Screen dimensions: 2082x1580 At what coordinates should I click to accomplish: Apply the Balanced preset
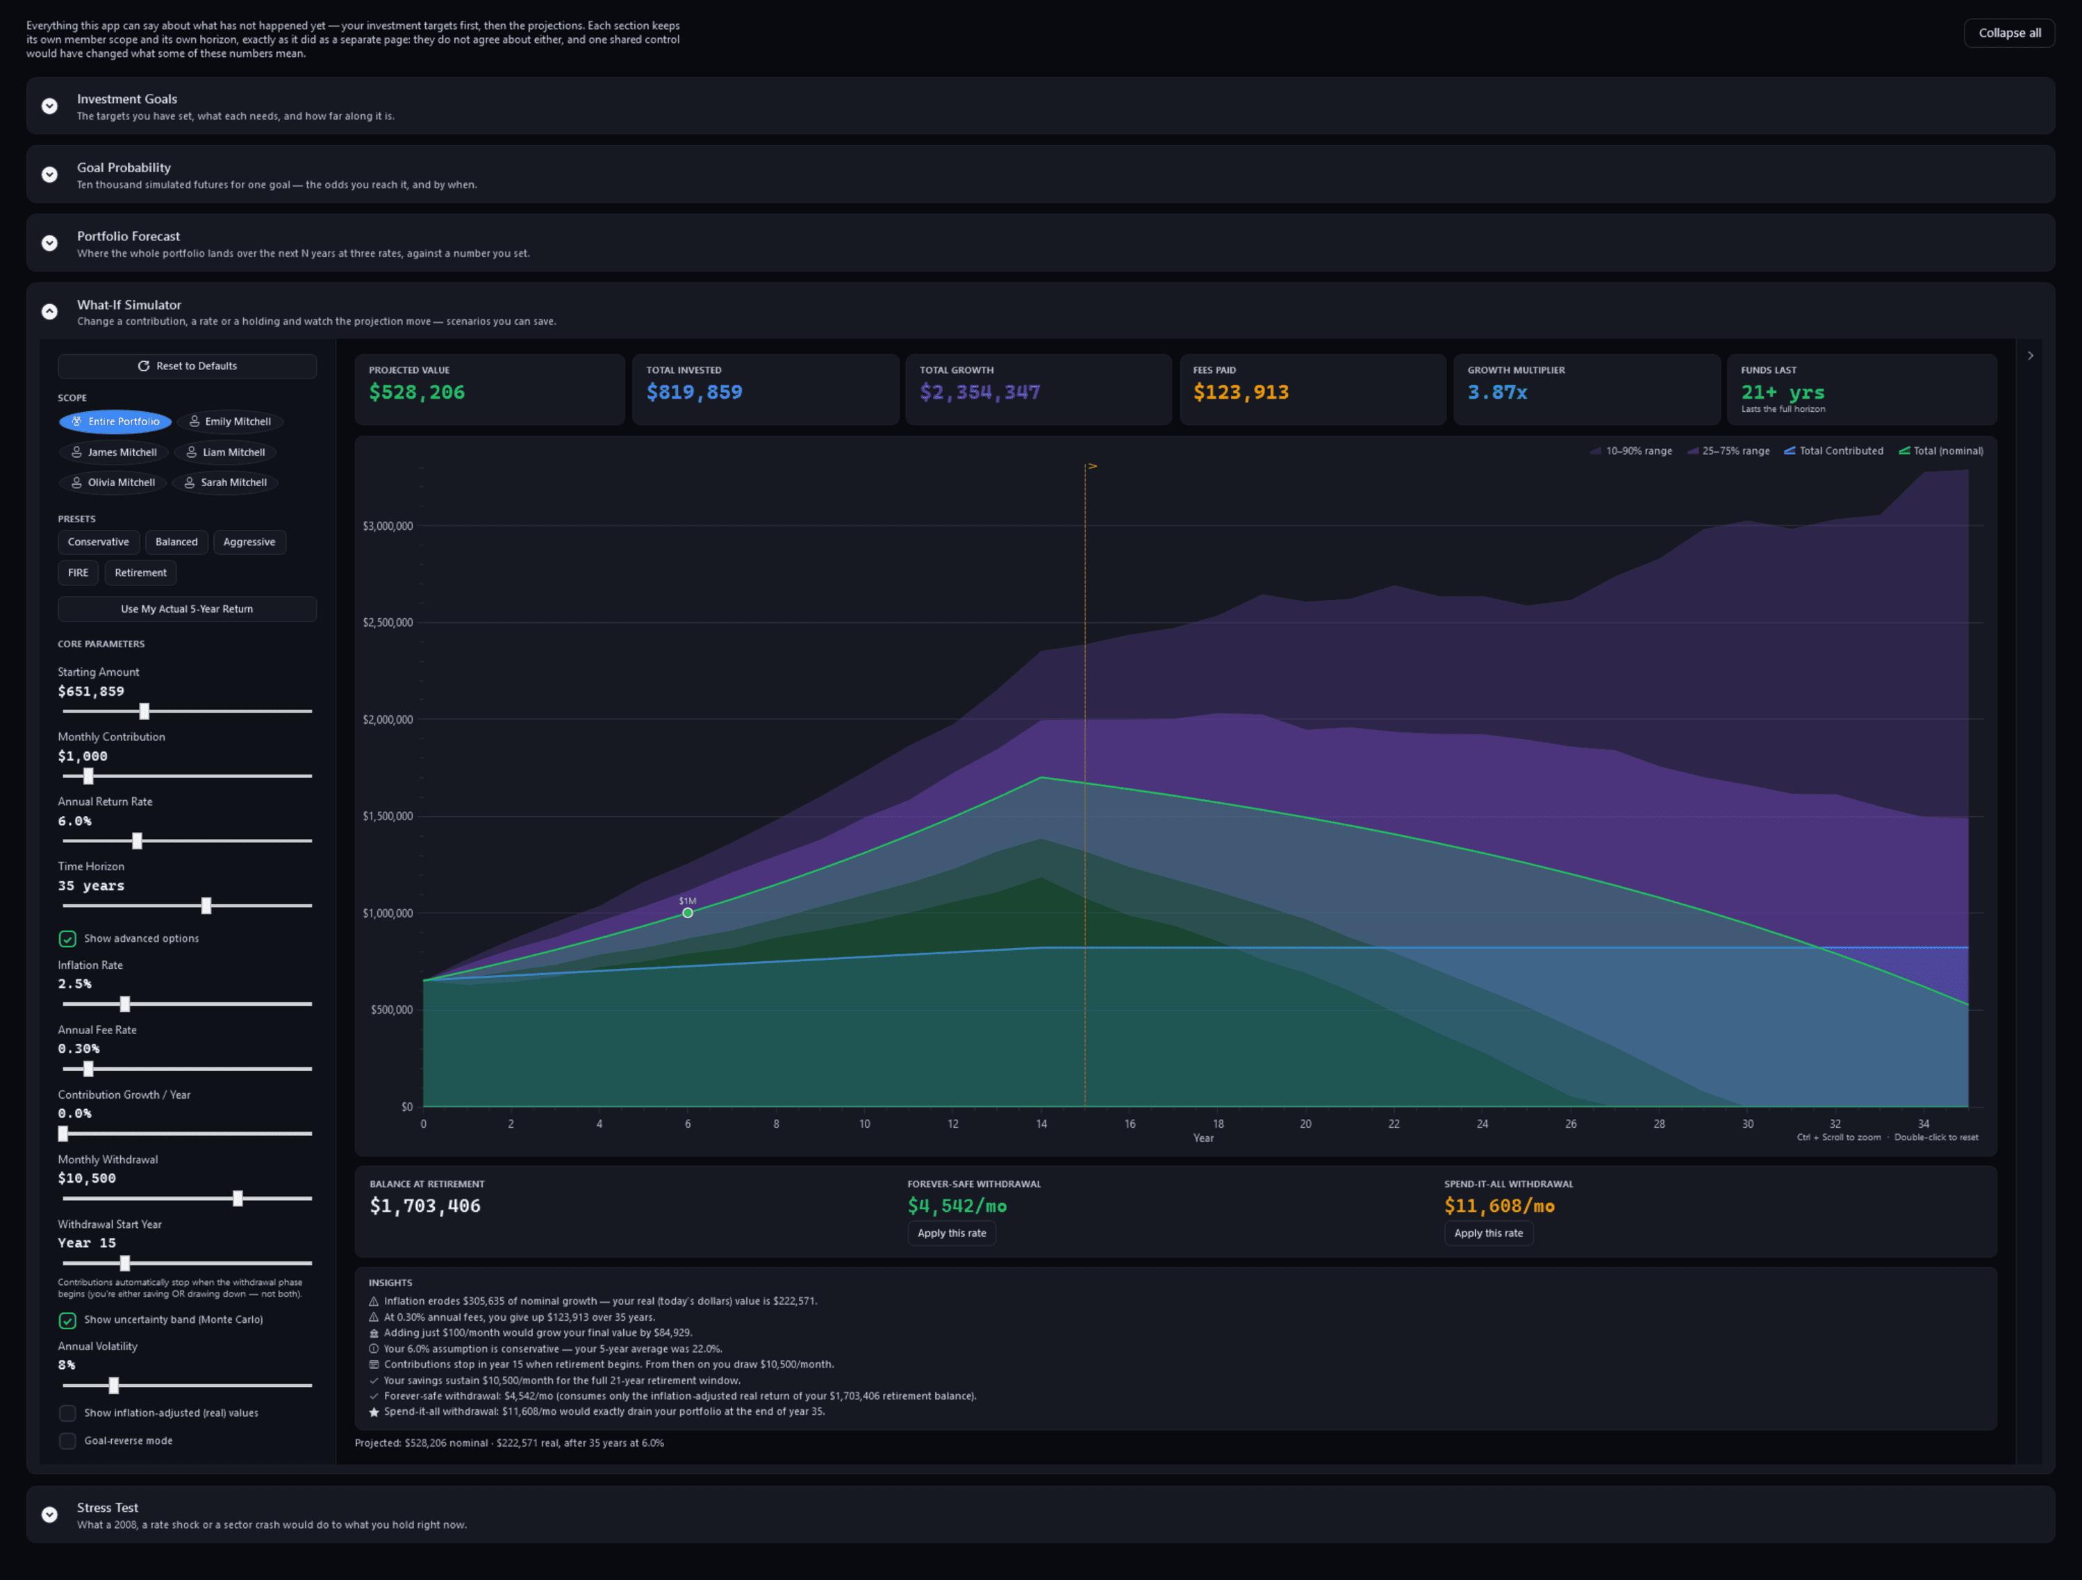click(x=177, y=542)
